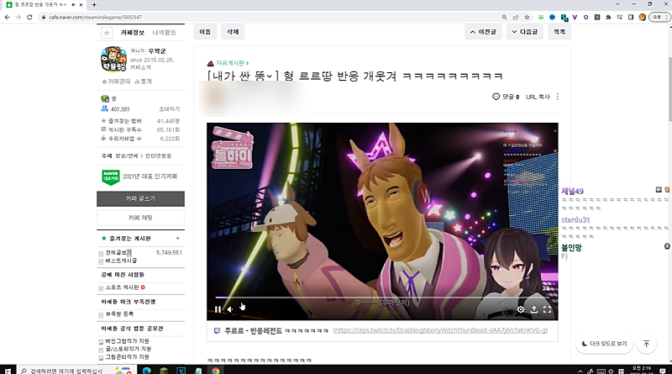672x374 pixels.
Task: Pause the embedded video
Action: (218, 309)
